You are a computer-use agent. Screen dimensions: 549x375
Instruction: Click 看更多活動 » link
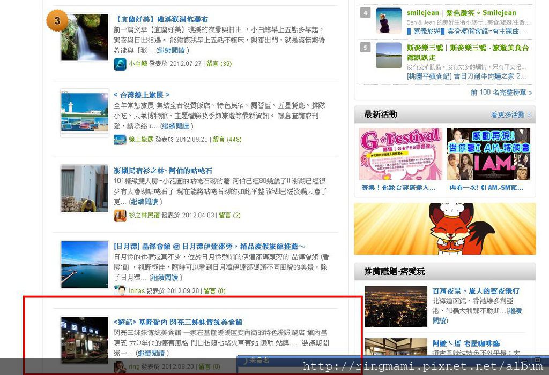[x=510, y=114]
